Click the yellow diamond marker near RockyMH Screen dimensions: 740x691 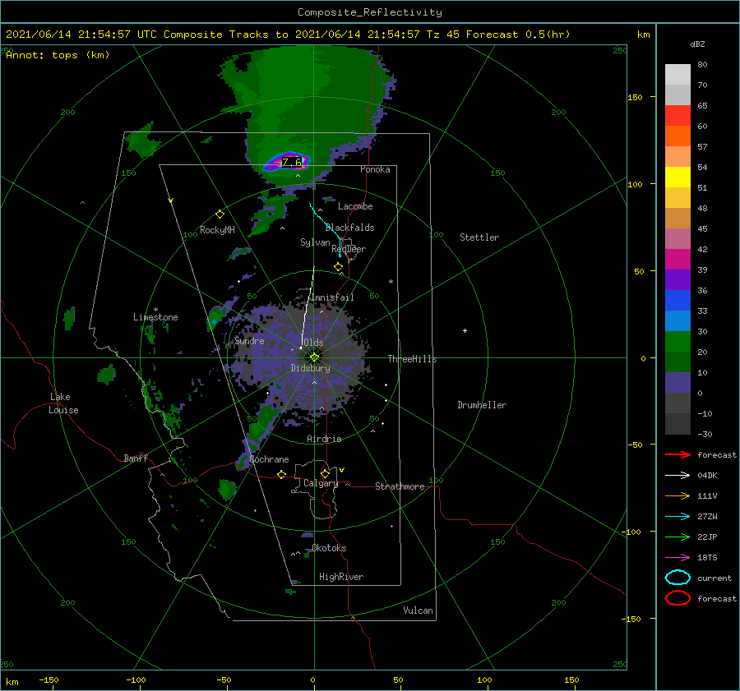(x=220, y=214)
